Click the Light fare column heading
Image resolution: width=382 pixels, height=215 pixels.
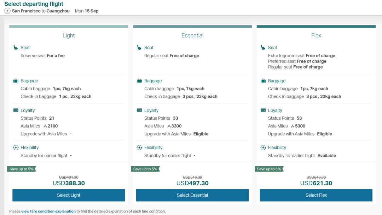point(69,35)
